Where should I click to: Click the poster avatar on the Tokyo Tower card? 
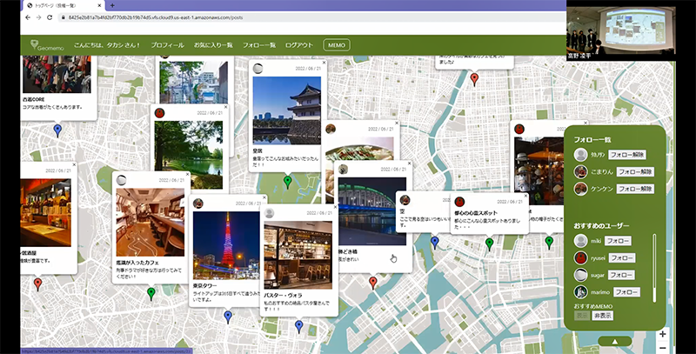point(198,203)
